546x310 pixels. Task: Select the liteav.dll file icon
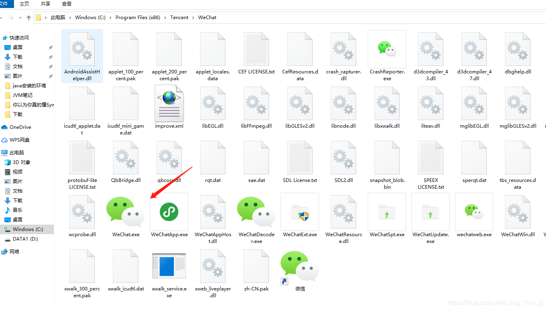click(430, 103)
